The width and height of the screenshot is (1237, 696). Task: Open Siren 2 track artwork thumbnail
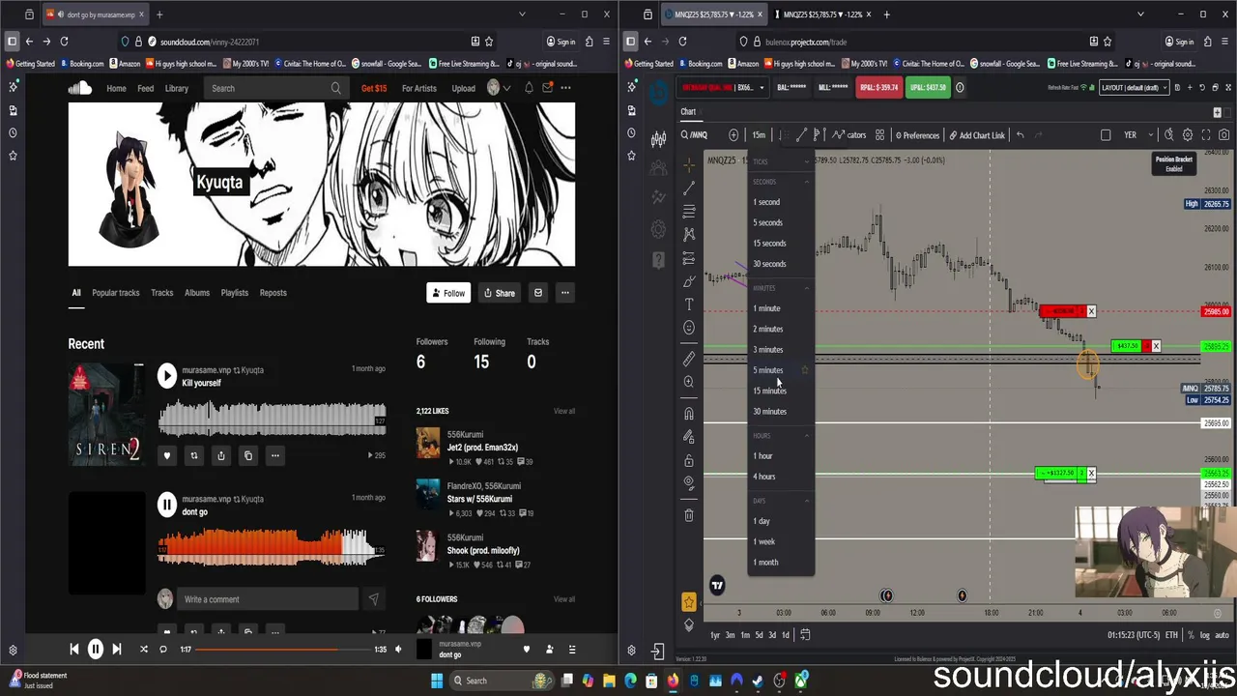pos(106,414)
